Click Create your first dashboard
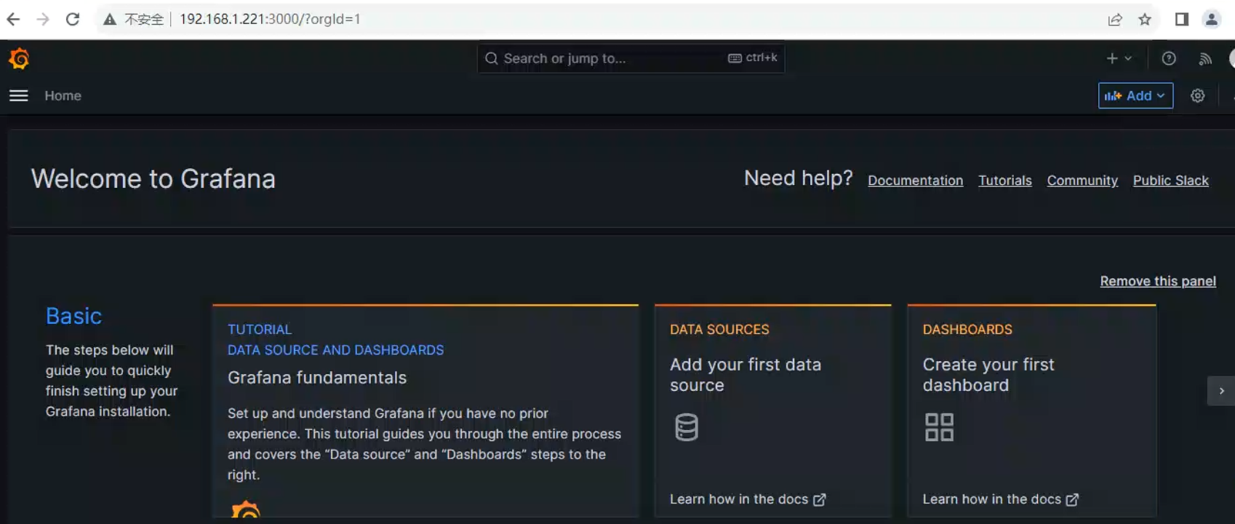Viewport: 1235px width, 524px height. tap(988, 375)
